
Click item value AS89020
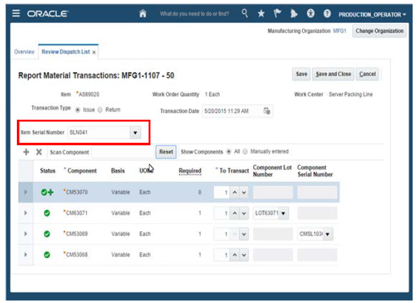(x=89, y=94)
